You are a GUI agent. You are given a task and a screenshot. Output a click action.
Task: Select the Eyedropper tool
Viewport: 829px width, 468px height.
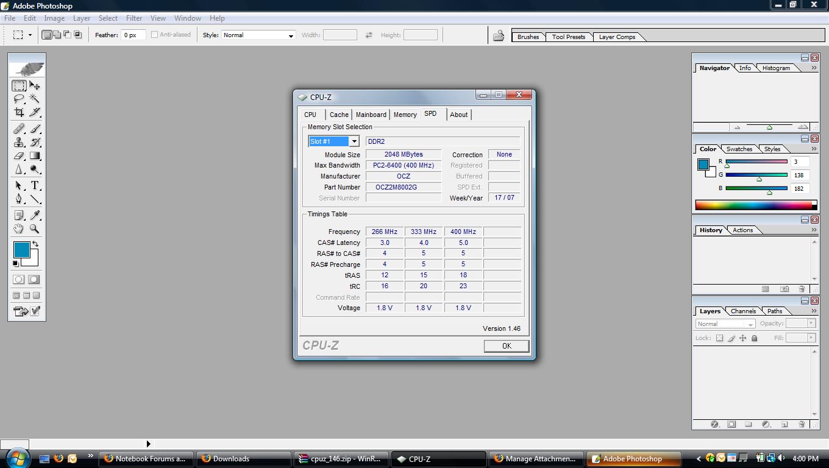click(x=35, y=215)
